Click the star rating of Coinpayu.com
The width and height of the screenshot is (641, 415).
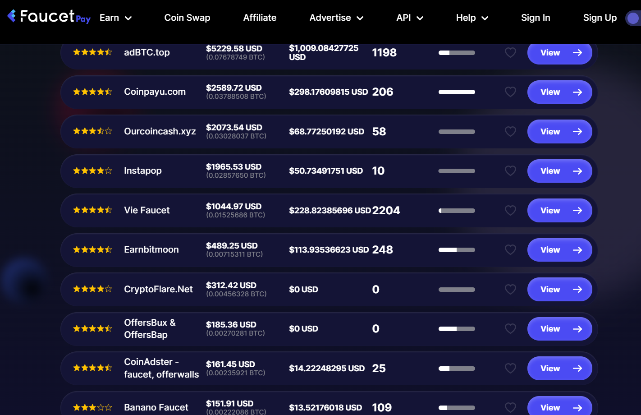[92, 92]
